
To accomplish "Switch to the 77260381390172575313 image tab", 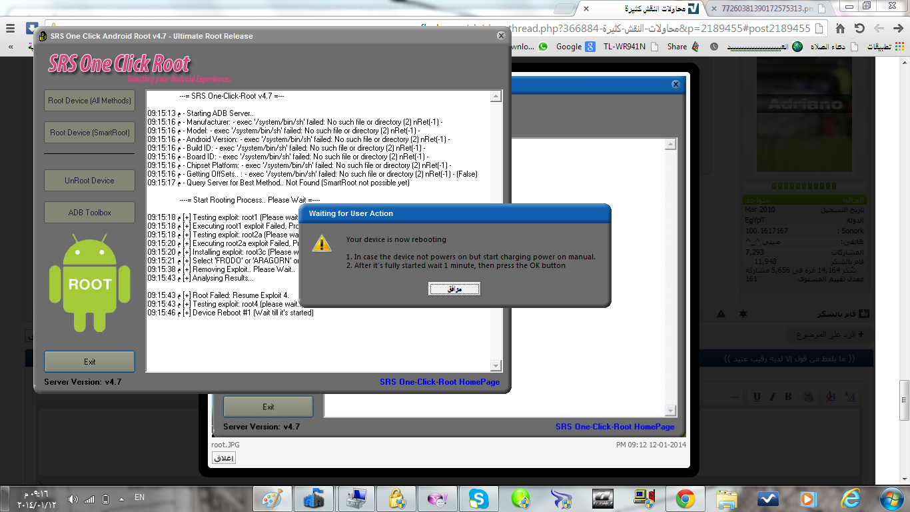I will coord(771,9).
